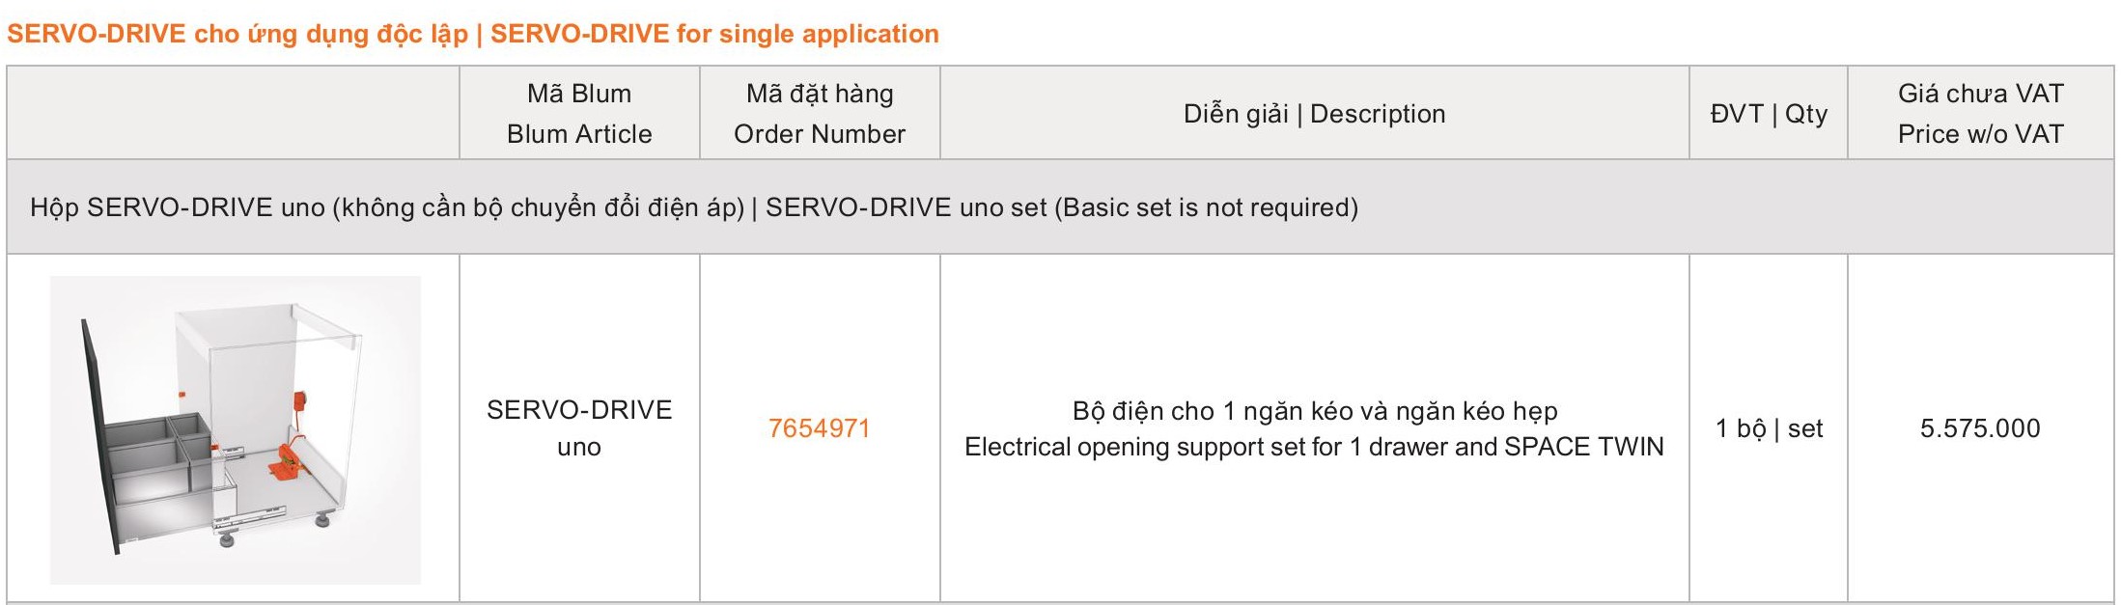Click the Mã đặt hàng Order Number header
2121x605 pixels.
pos(820,113)
